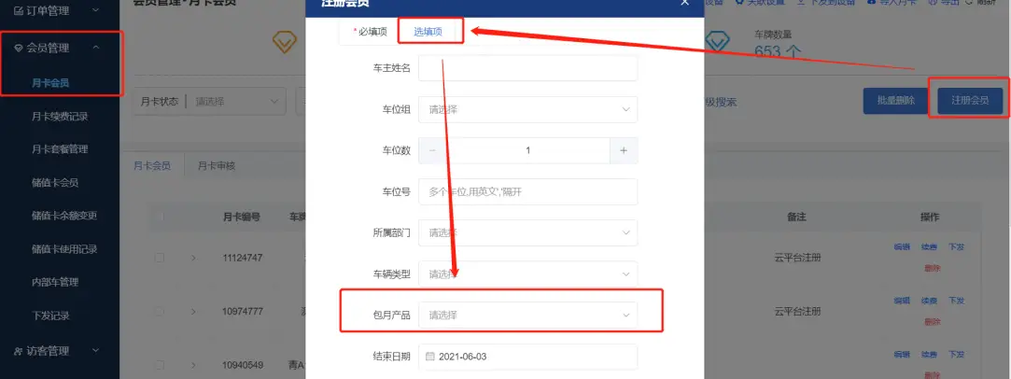Expand row arrow for card 10974777

coord(193,312)
